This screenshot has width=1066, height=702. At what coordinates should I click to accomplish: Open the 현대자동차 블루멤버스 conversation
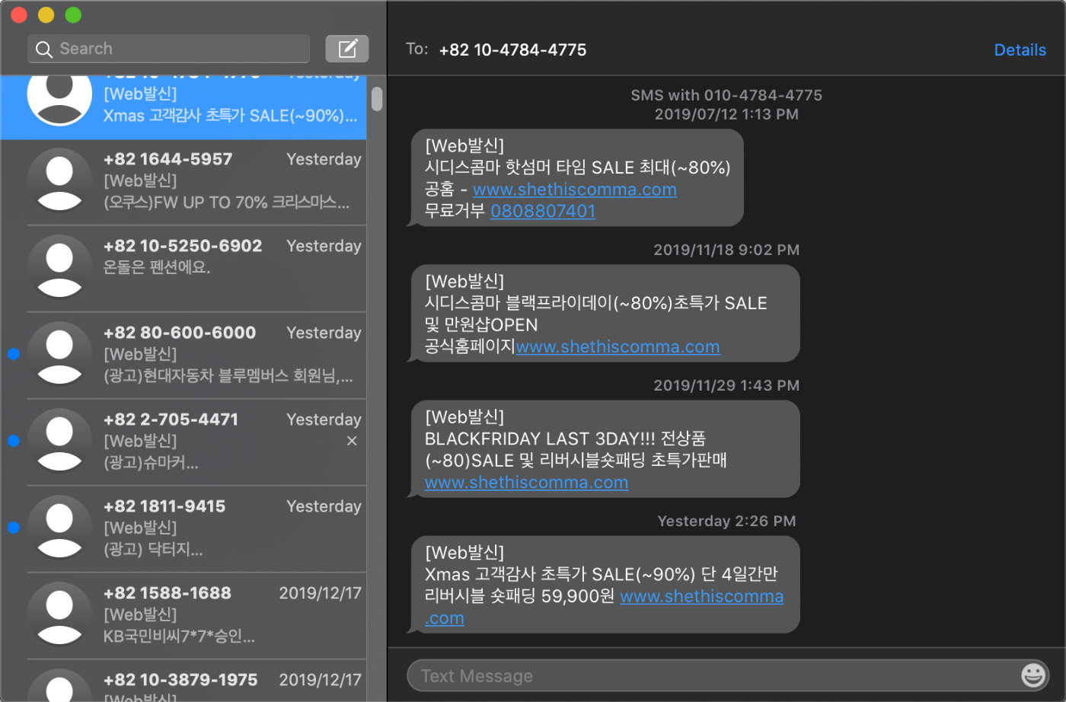pos(184,354)
